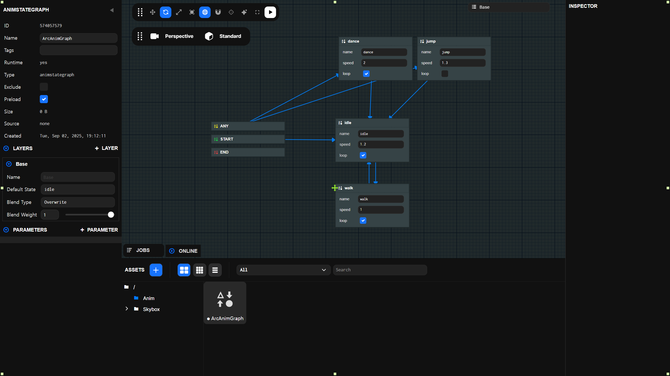
Task: Select the Rotate tool
Action: [165, 12]
